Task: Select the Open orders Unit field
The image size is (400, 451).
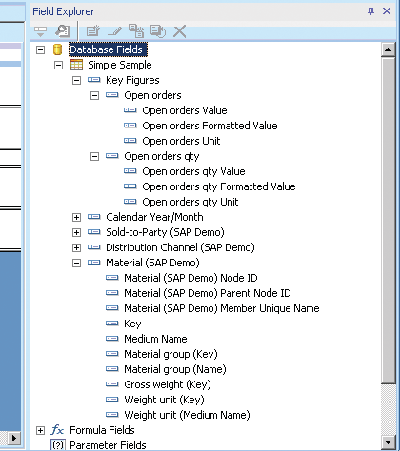Action: pos(181,141)
